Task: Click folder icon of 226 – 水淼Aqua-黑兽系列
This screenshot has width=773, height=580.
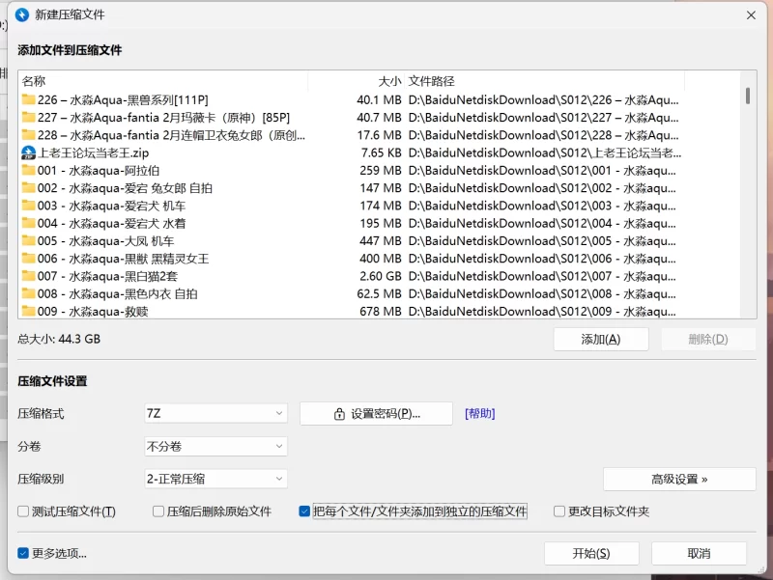Action: pos(29,100)
